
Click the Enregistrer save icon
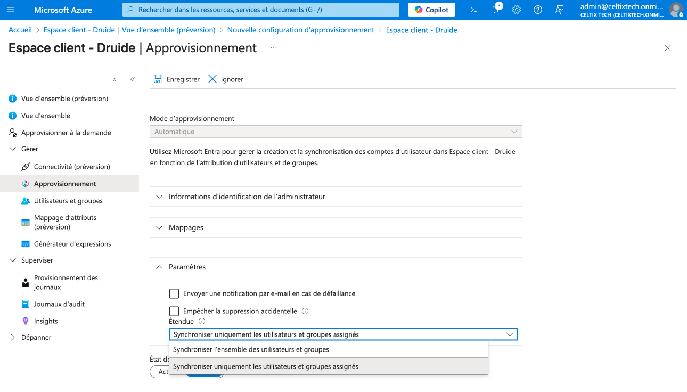(158, 79)
